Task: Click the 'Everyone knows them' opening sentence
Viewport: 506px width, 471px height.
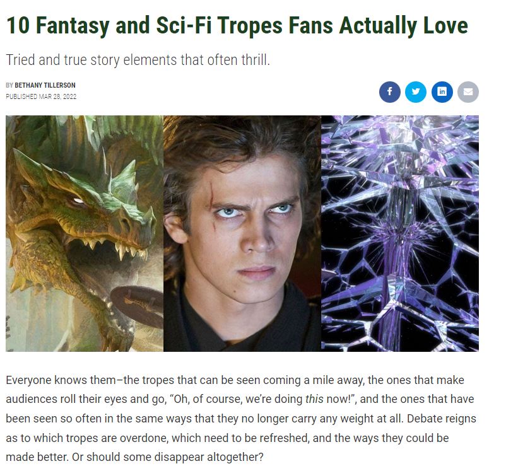Action: click(61, 380)
